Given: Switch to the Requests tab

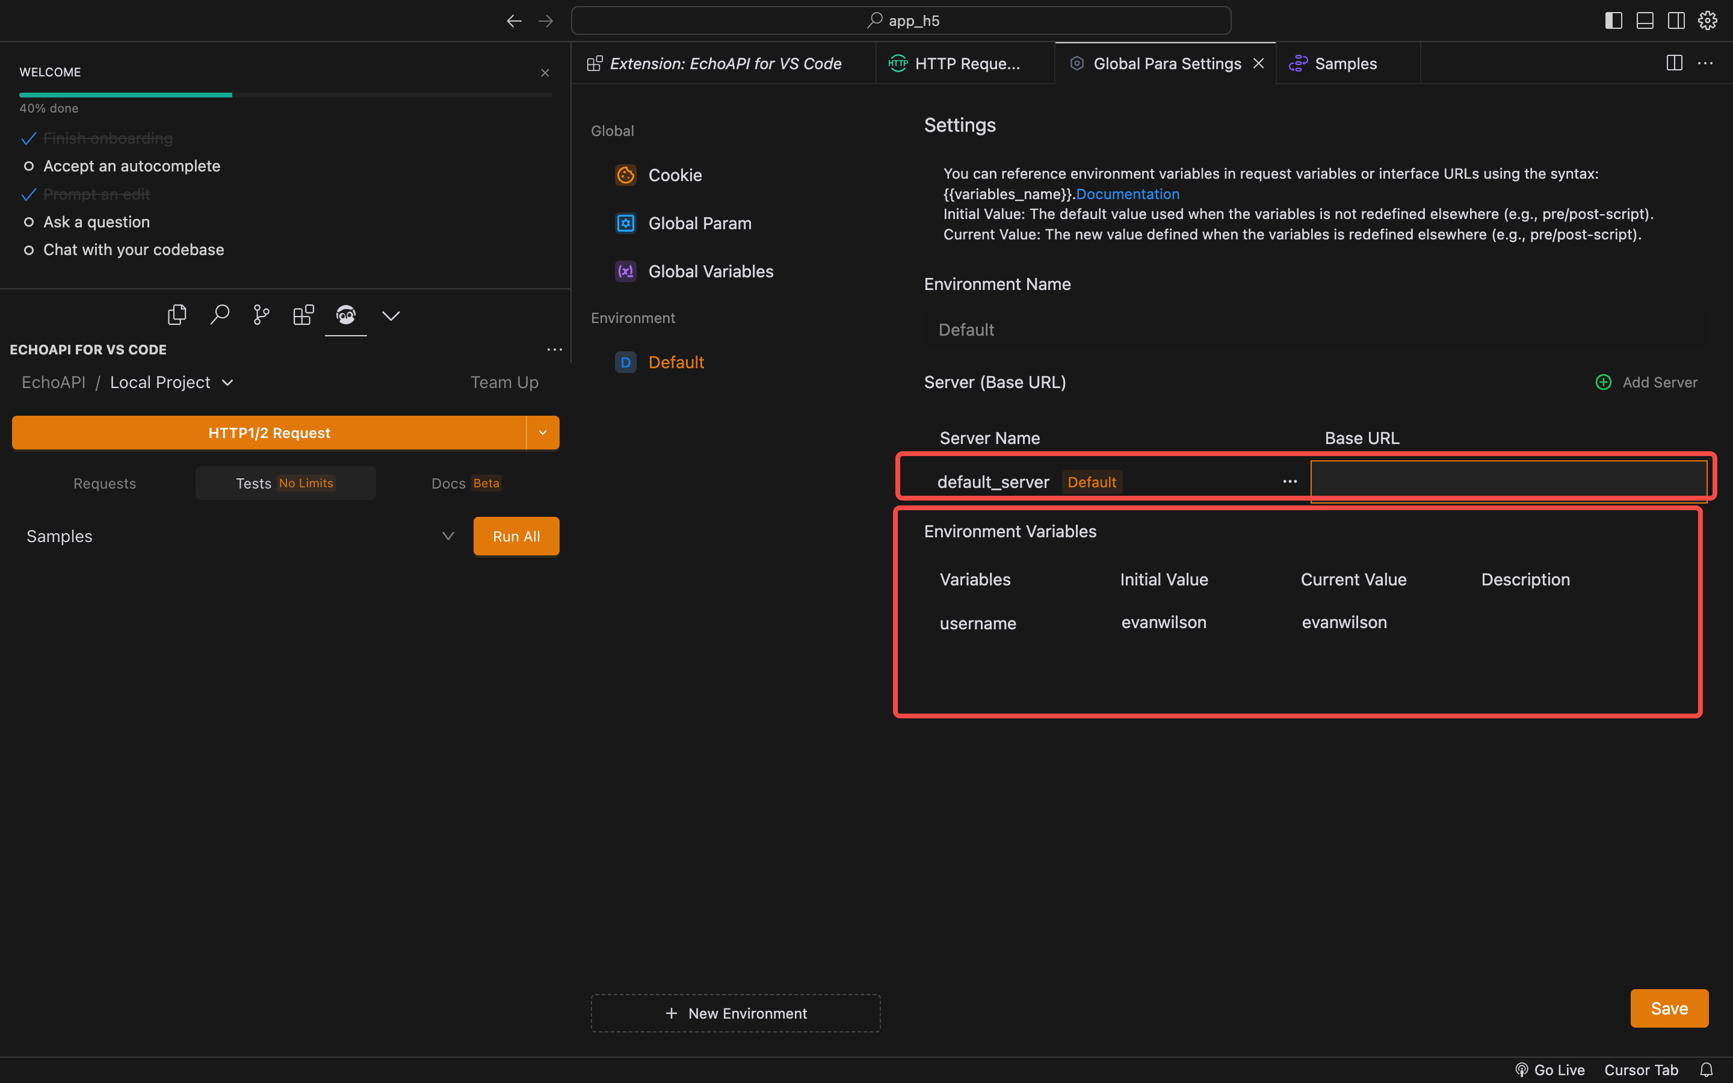Looking at the screenshot, I should point(105,484).
